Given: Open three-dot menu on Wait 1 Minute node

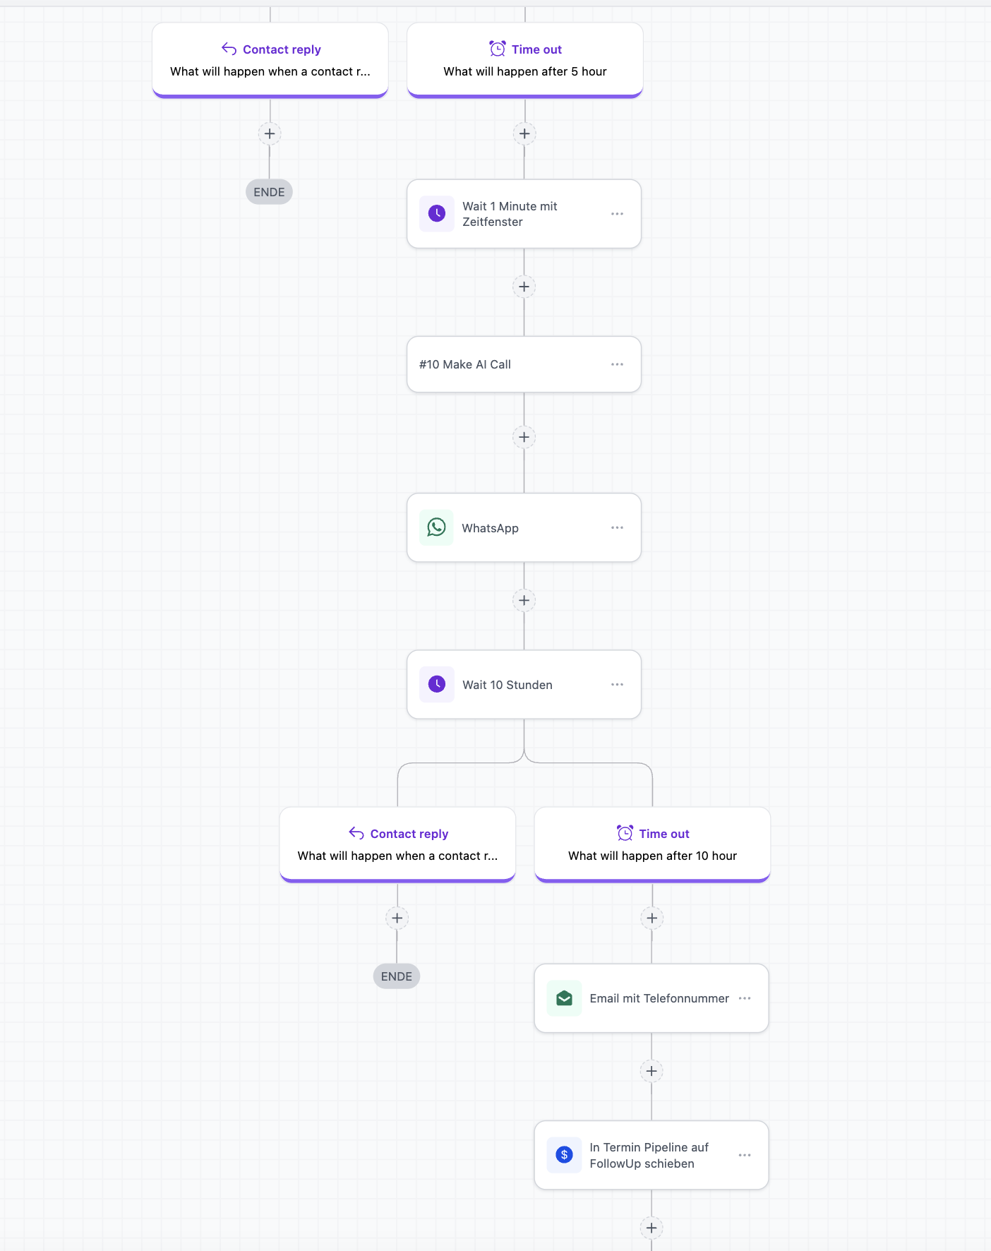Looking at the screenshot, I should click(x=618, y=214).
